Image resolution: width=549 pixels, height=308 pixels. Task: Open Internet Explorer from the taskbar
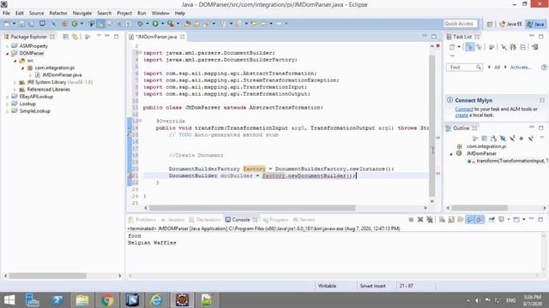[x=156, y=300]
